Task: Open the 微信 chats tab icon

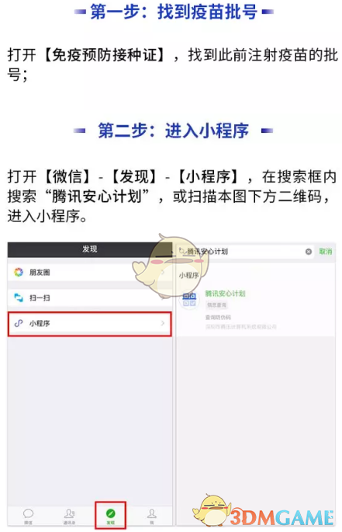Action: [x=29, y=513]
